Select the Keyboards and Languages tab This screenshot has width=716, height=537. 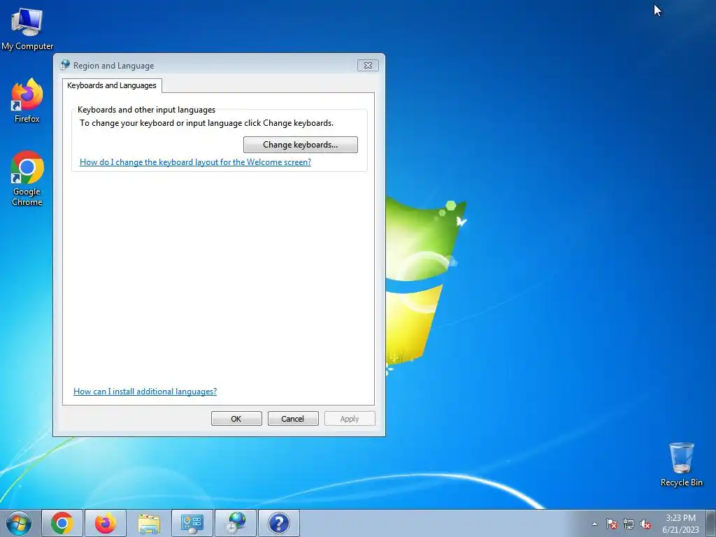point(112,85)
